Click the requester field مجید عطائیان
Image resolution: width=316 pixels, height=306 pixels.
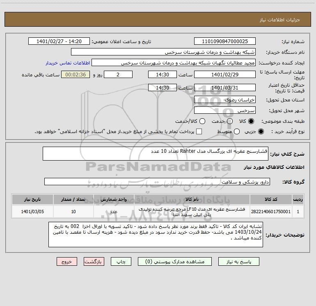coord(174,63)
